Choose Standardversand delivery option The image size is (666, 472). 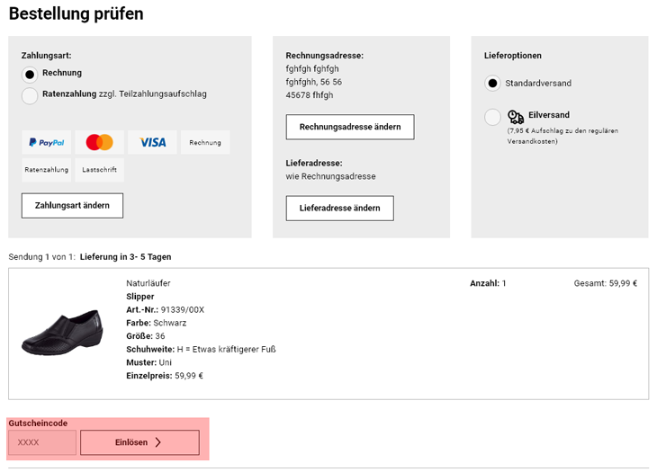point(492,84)
